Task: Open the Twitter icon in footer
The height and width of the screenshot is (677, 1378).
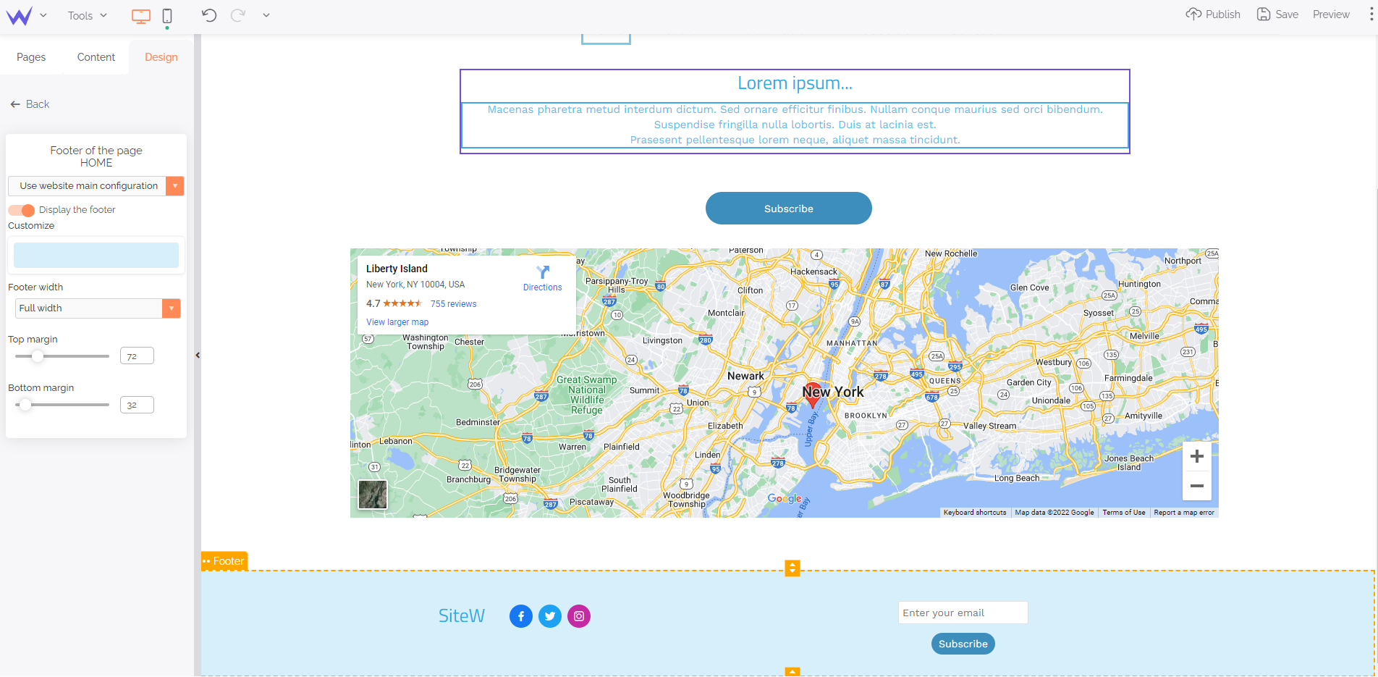Action: click(x=550, y=616)
